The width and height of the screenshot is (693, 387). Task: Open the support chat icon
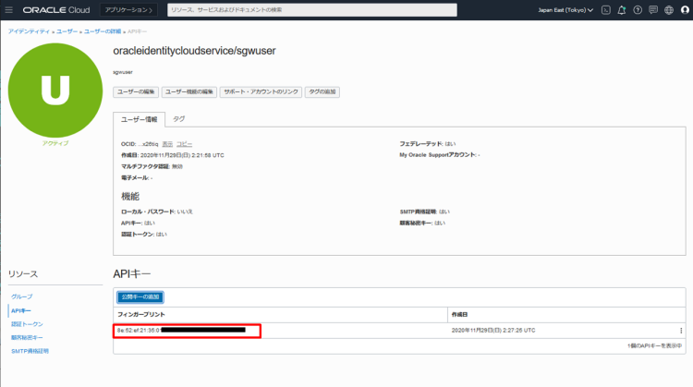tap(652, 10)
